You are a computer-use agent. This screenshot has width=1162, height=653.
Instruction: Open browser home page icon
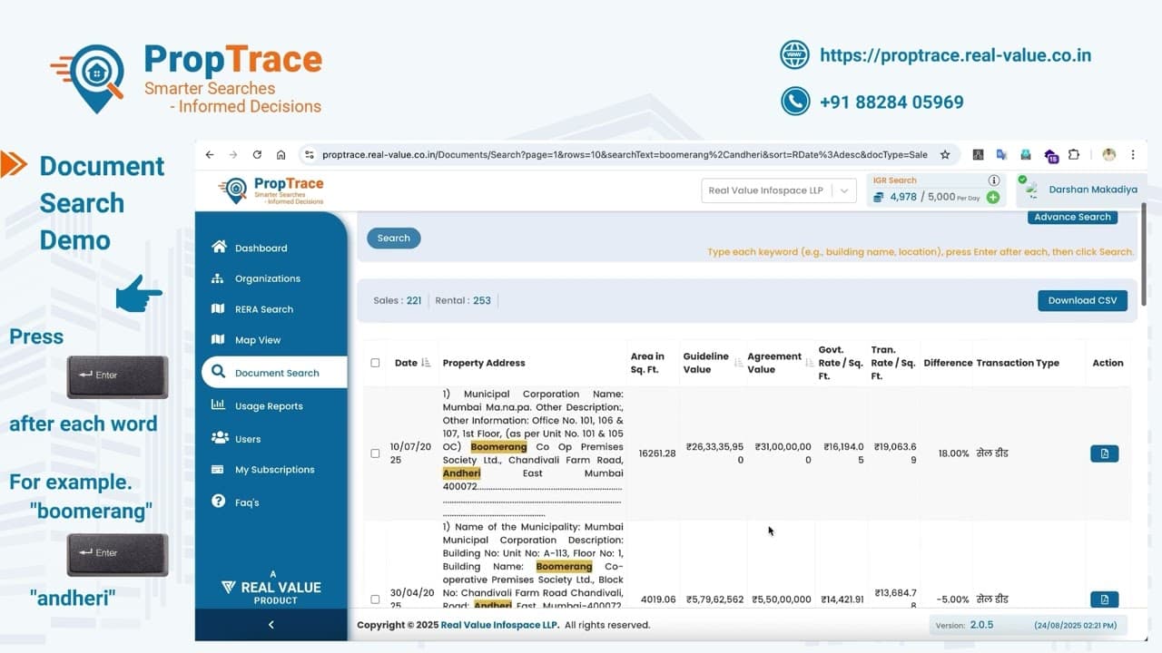tap(281, 155)
